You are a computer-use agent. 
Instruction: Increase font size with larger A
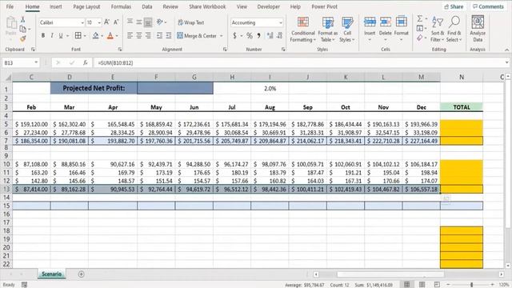pyautogui.click(x=106, y=22)
